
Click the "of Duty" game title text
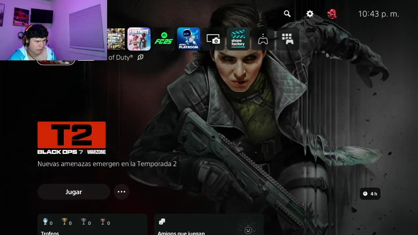tap(121, 57)
